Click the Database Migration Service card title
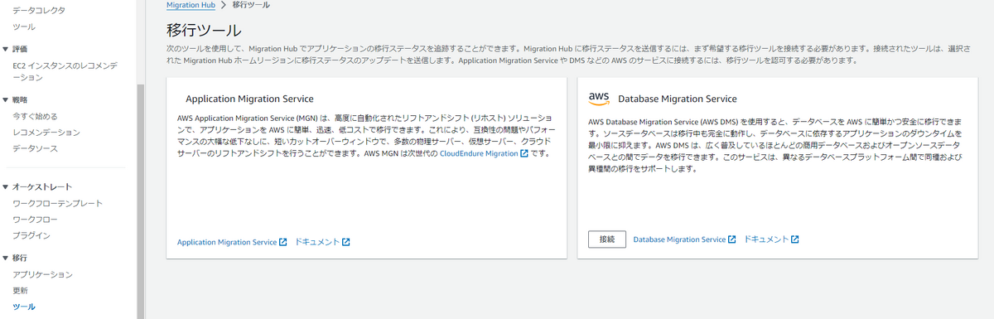Screen dimensions: 994x319 coord(677,99)
